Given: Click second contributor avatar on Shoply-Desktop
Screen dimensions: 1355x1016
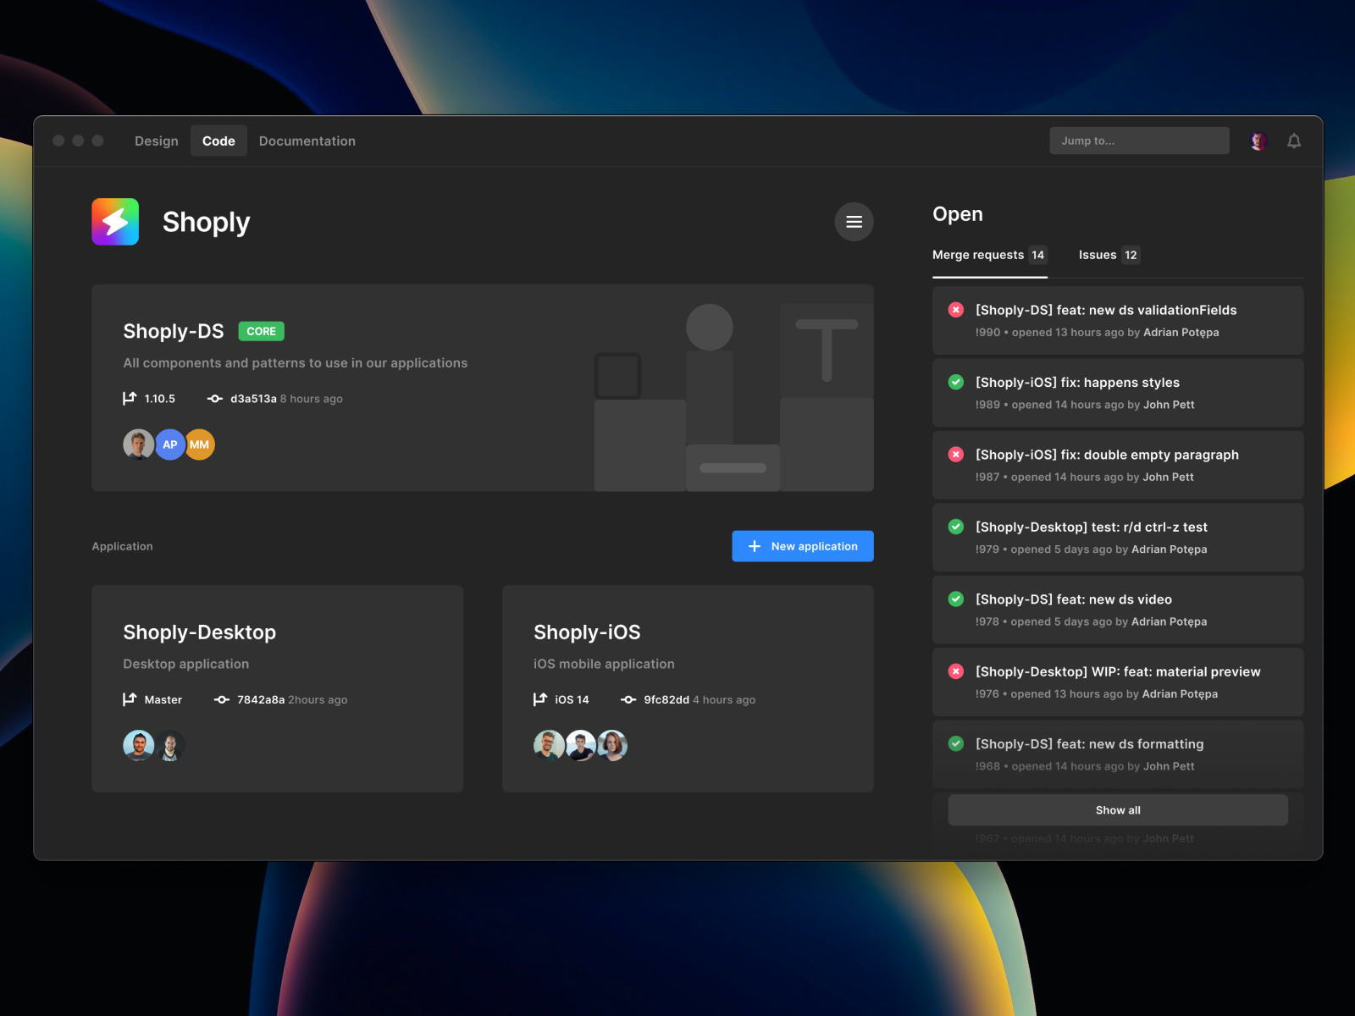Looking at the screenshot, I should pos(170,746).
